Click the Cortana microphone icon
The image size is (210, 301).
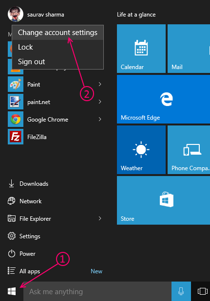pos(181,291)
